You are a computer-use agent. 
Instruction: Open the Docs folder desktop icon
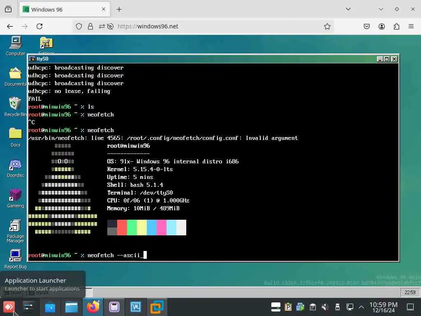coord(15,137)
